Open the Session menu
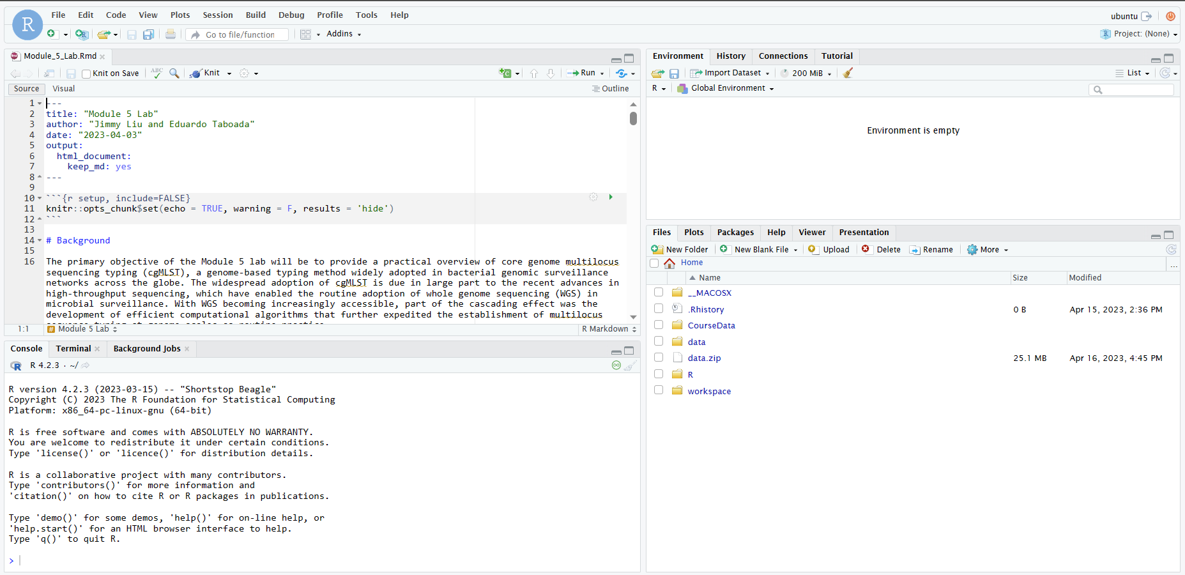 pos(218,15)
